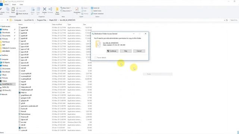
Task: Click the Paste clipboard icon
Action: [x=13, y=9]
